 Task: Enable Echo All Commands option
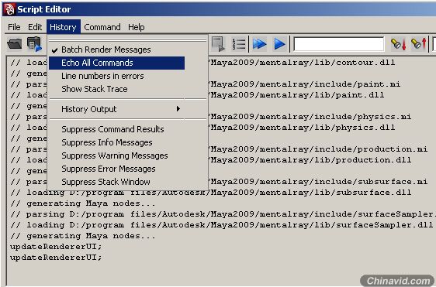pyautogui.click(x=117, y=63)
